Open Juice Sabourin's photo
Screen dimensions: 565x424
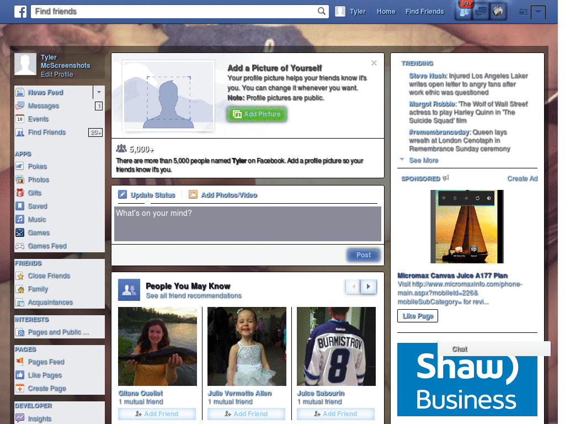pyautogui.click(x=336, y=347)
